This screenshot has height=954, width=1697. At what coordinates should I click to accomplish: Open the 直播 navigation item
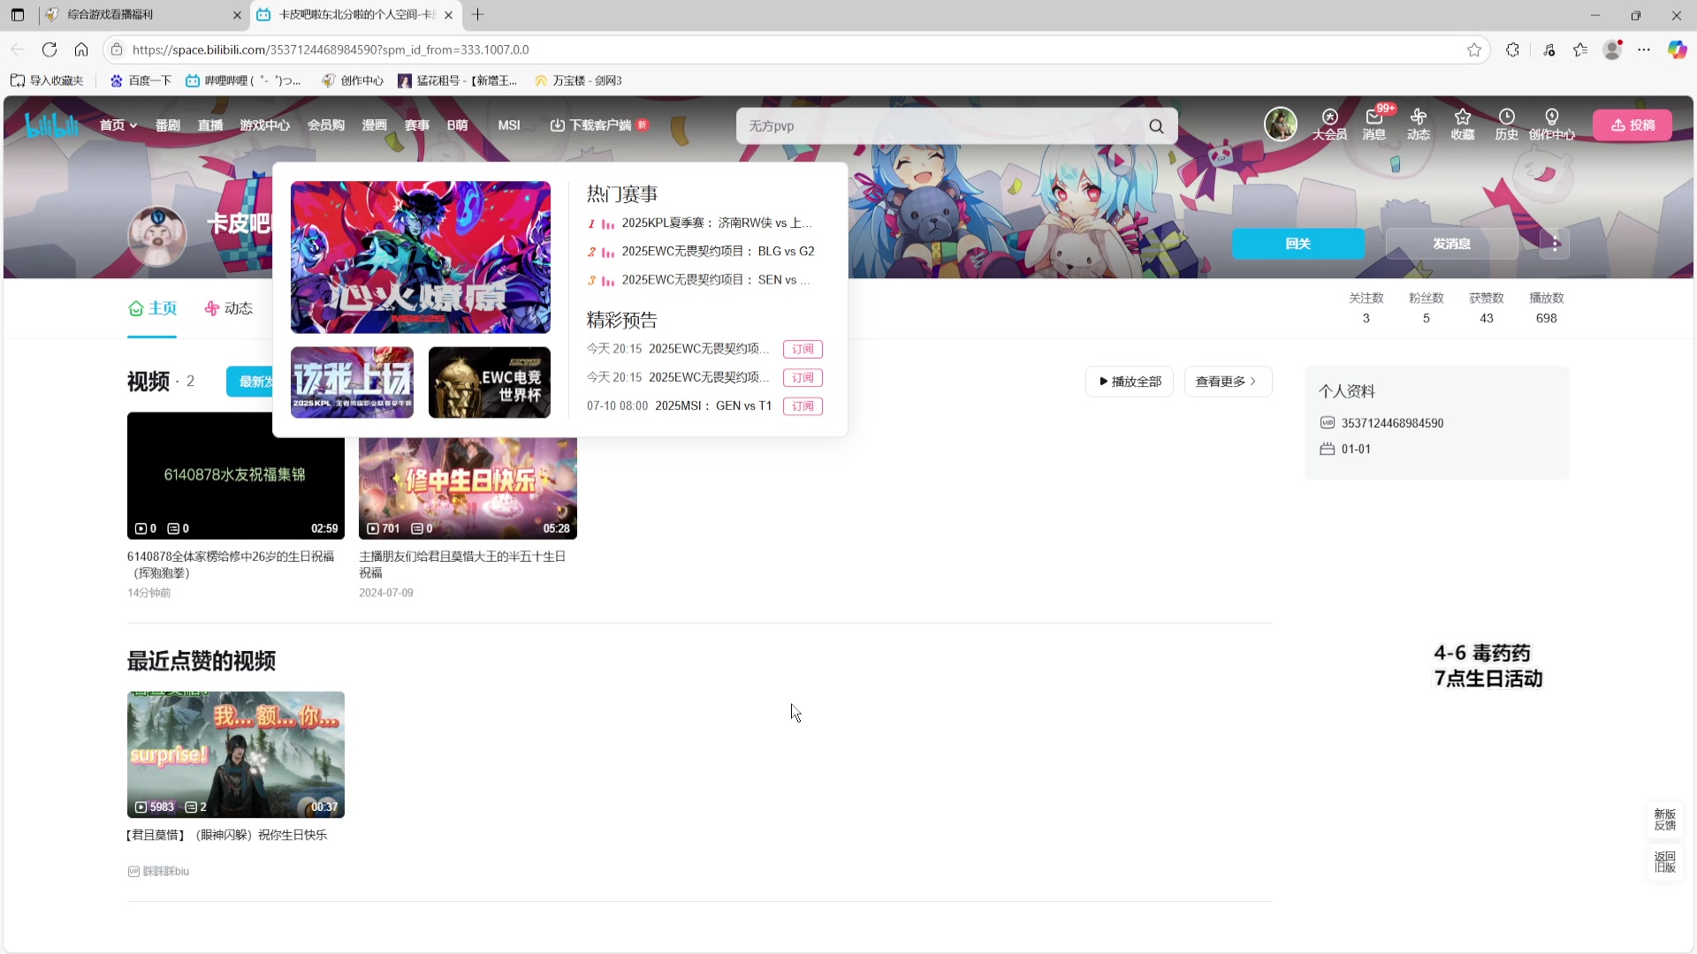pyautogui.click(x=210, y=125)
